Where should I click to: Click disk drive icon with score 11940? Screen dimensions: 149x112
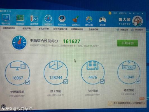pos(129,72)
